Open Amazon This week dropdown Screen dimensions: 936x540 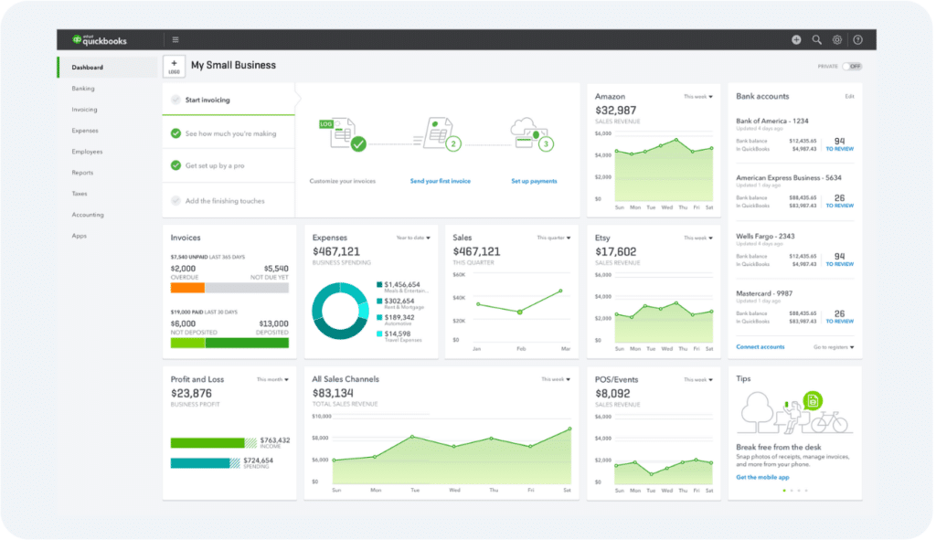[x=697, y=97]
